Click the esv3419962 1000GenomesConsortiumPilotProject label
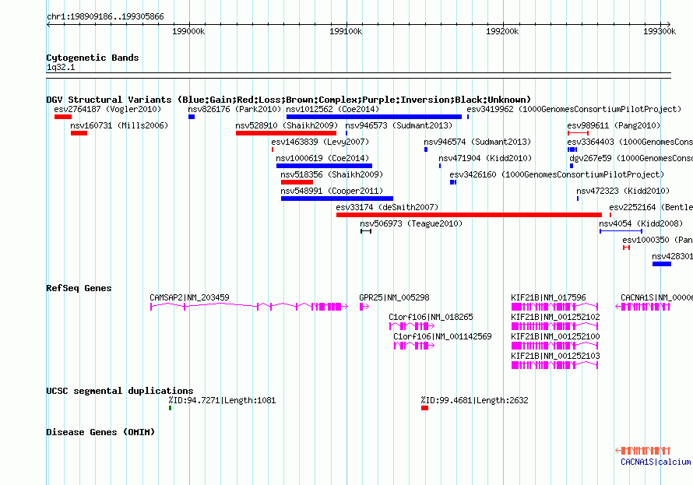Image resolution: width=693 pixels, height=485 pixels. tap(574, 109)
